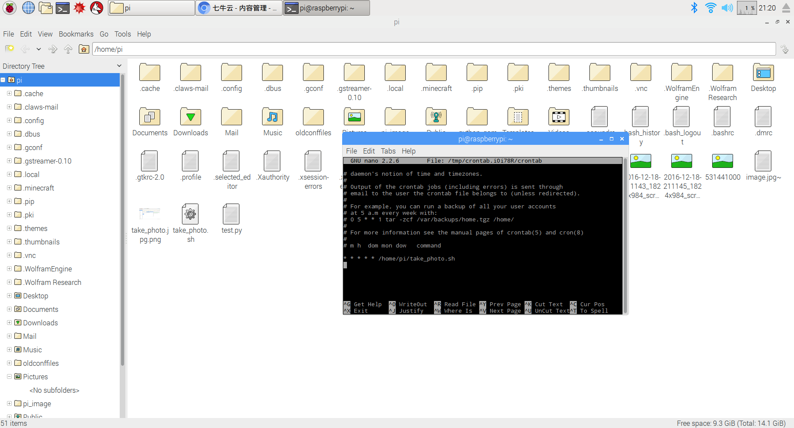Select Wolfram Research in the directory tree
794x428 pixels.
coord(52,282)
